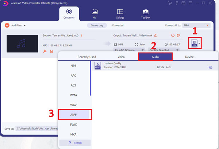219x149 pixels.
Task: Click the Auto resolution label
Action: click(142, 45)
